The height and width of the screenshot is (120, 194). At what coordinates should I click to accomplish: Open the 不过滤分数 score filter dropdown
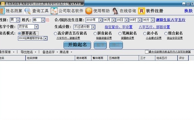pyautogui.click(x=93, y=27)
